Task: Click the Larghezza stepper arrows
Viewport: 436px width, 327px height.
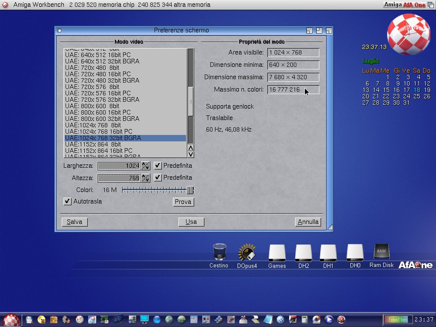Action: click(x=146, y=166)
